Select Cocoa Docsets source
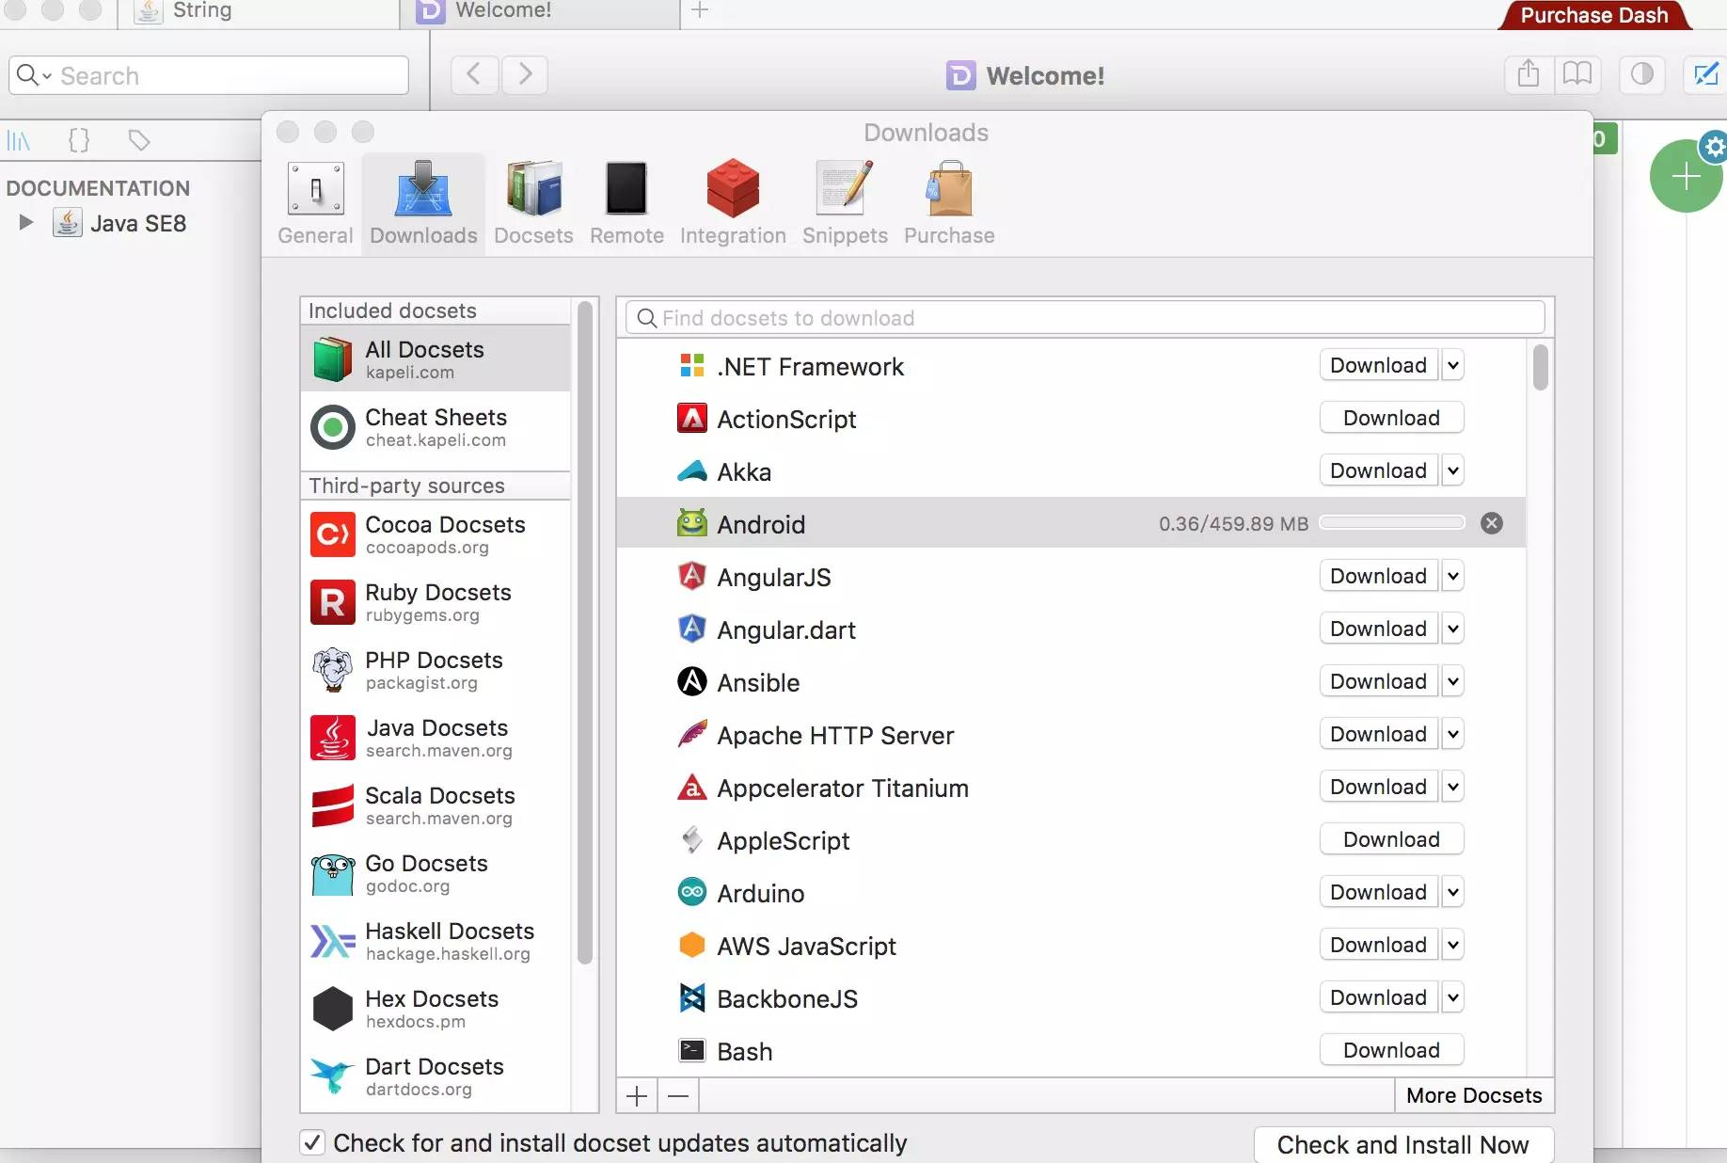This screenshot has width=1727, height=1163. click(436, 534)
